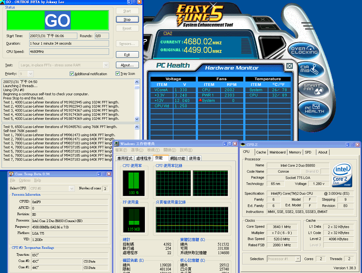Switch to the 網路功能 tab in Task Manager
This screenshot has width=362, height=273.
178,158
